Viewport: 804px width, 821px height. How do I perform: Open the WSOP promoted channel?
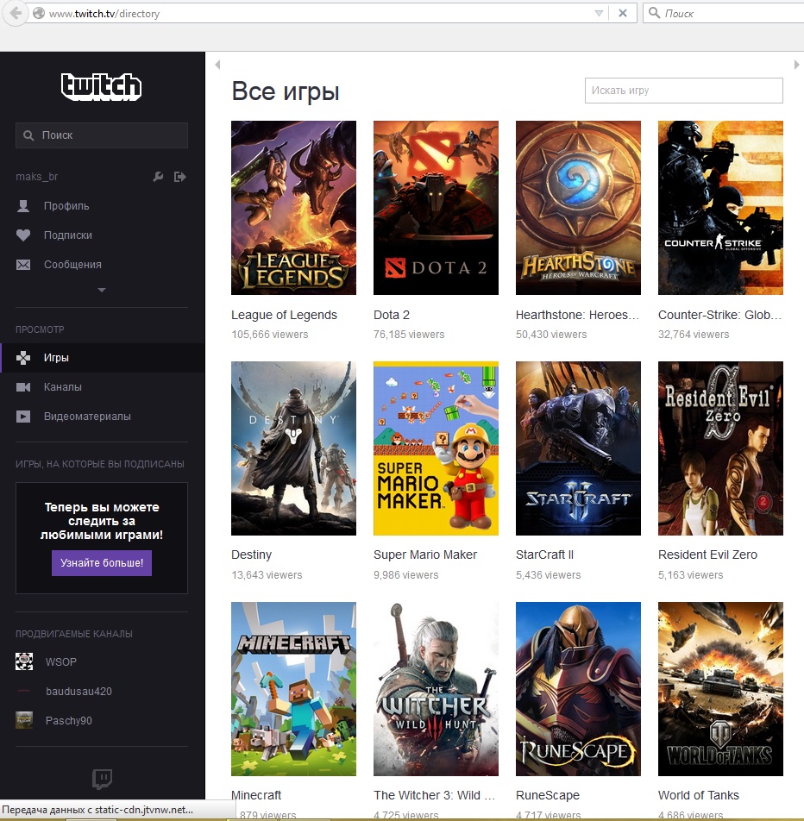[60, 661]
